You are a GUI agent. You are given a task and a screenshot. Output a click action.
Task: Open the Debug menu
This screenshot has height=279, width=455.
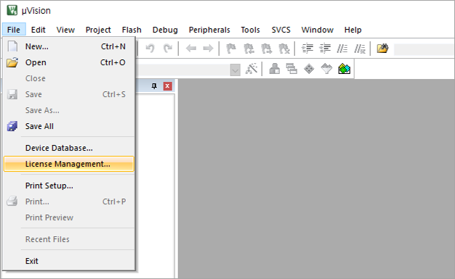point(165,30)
